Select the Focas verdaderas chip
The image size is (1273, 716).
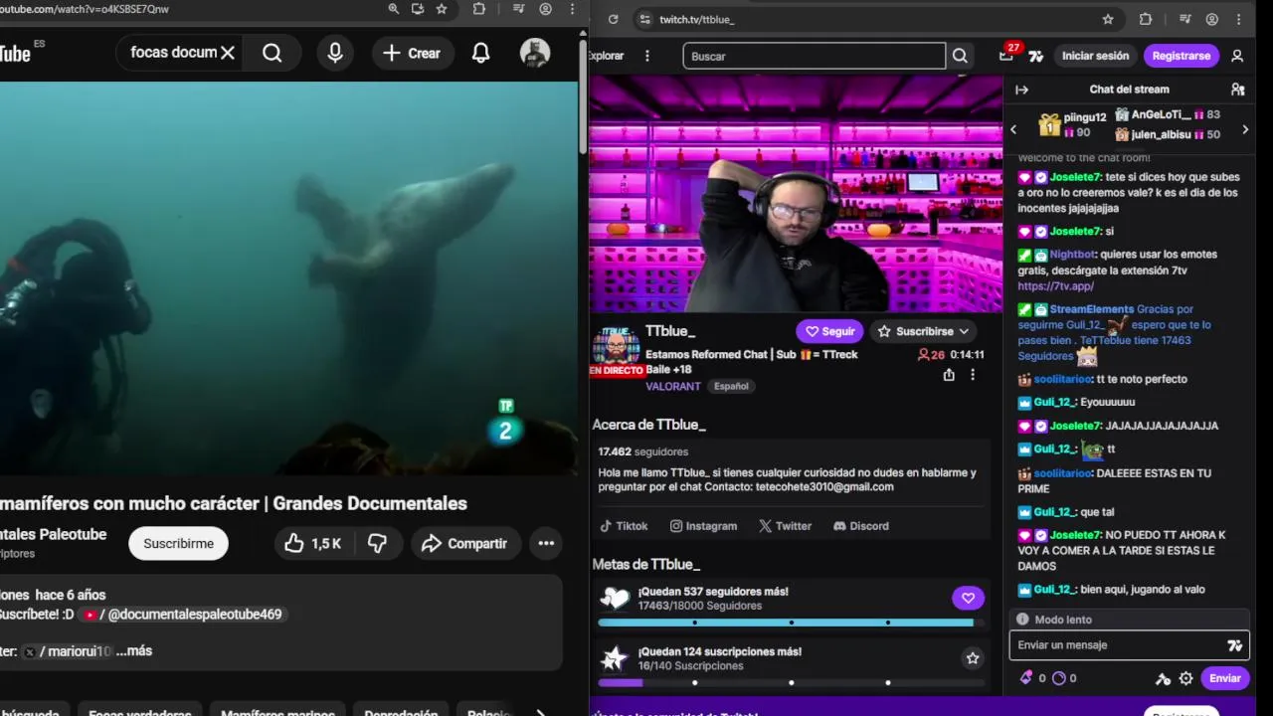point(139,713)
